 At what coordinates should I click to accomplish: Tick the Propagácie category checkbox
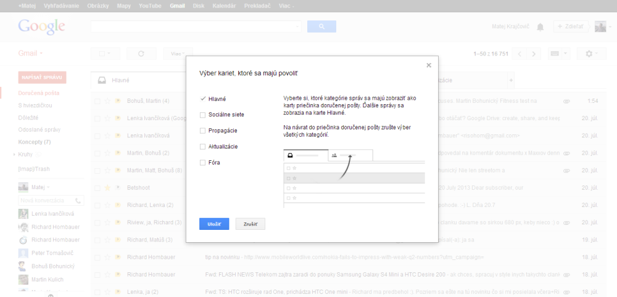203,131
